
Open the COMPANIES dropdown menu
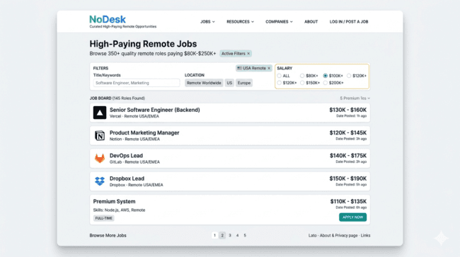click(x=279, y=22)
